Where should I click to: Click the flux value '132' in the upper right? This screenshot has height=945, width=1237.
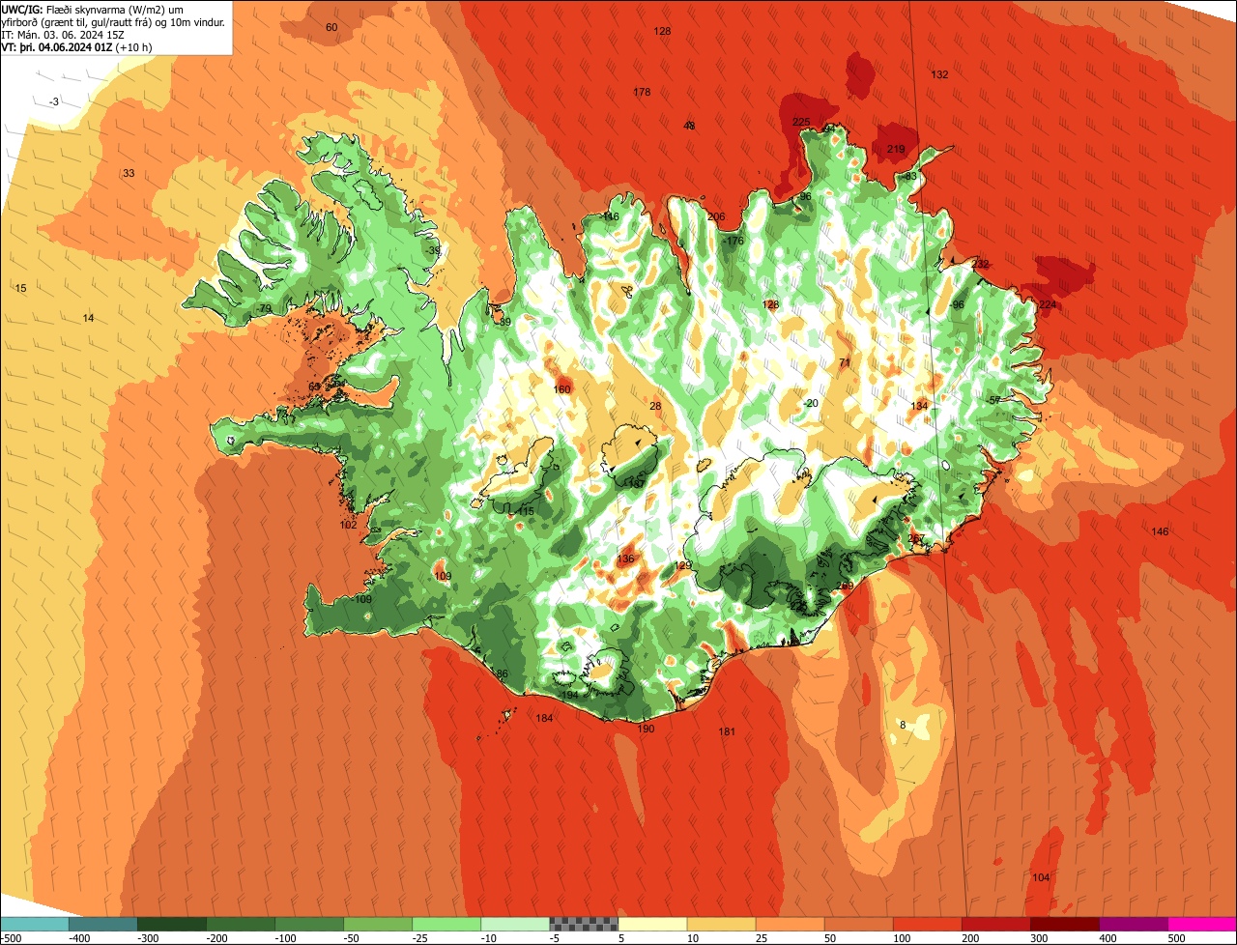[x=939, y=74]
